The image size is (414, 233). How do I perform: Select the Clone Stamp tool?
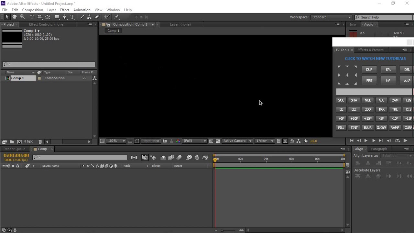[90, 17]
